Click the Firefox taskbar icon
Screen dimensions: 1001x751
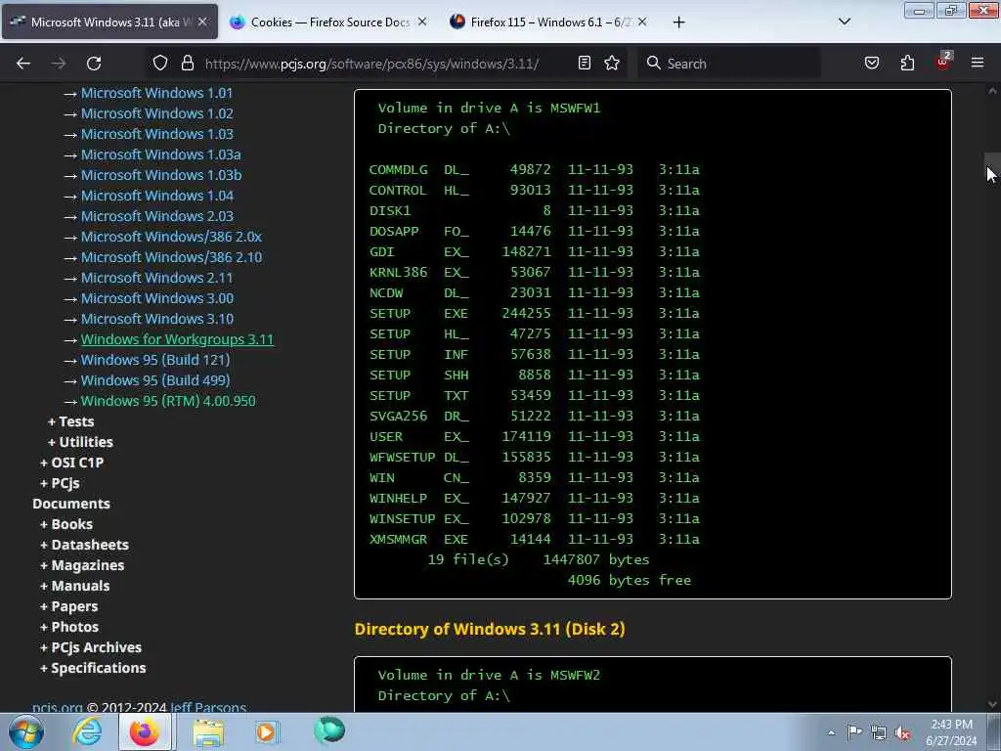145,731
